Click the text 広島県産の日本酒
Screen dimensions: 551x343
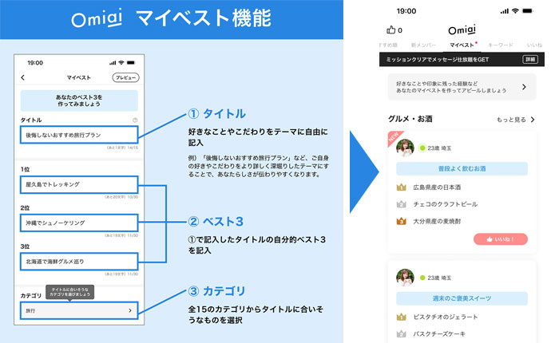pos(437,187)
